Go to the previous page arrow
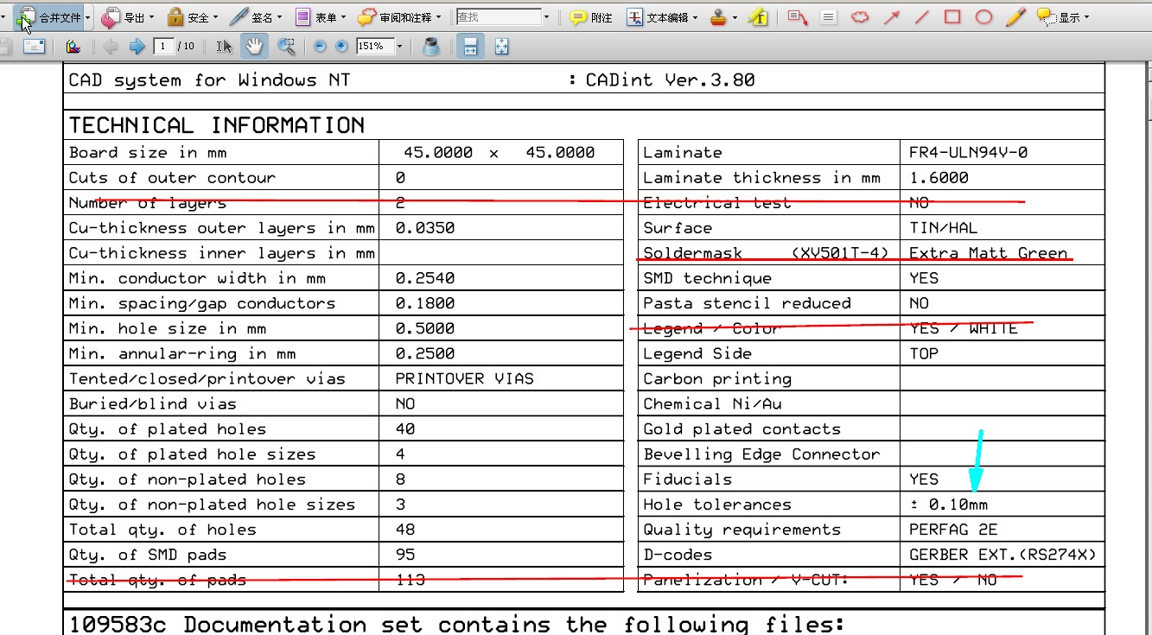Viewport: 1152px width, 635px height. click(x=110, y=47)
